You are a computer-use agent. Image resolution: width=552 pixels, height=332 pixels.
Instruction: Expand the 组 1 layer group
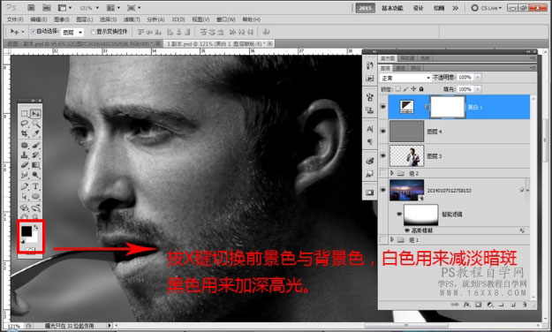392,240
